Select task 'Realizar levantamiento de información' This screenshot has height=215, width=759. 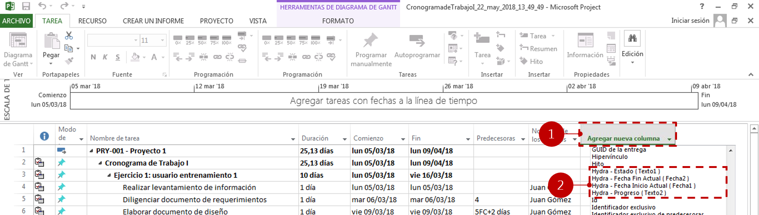click(189, 187)
